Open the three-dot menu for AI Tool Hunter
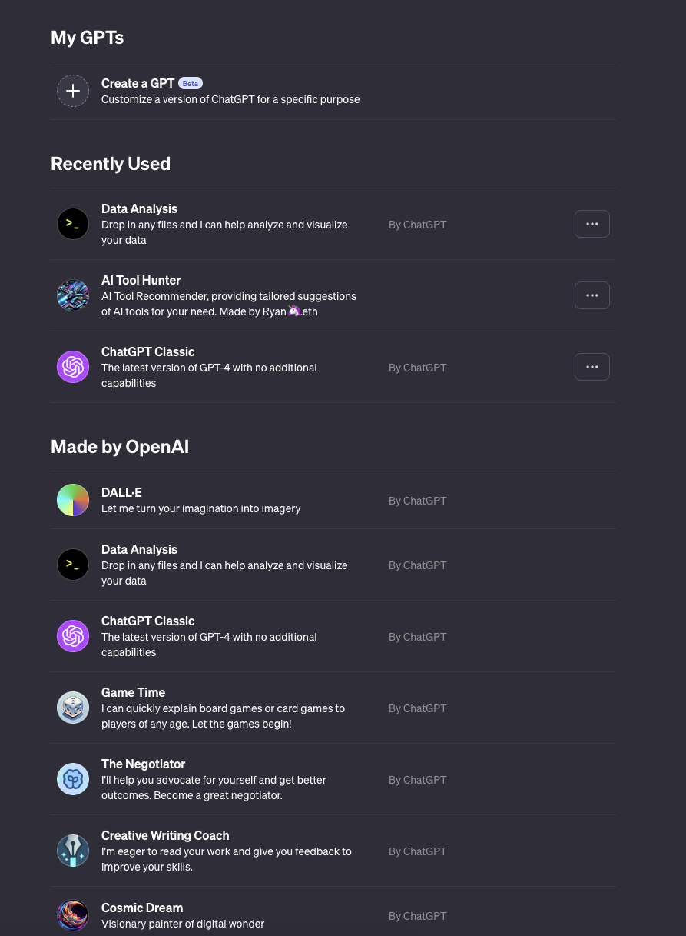This screenshot has width=686, height=936. [x=592, y=295]
